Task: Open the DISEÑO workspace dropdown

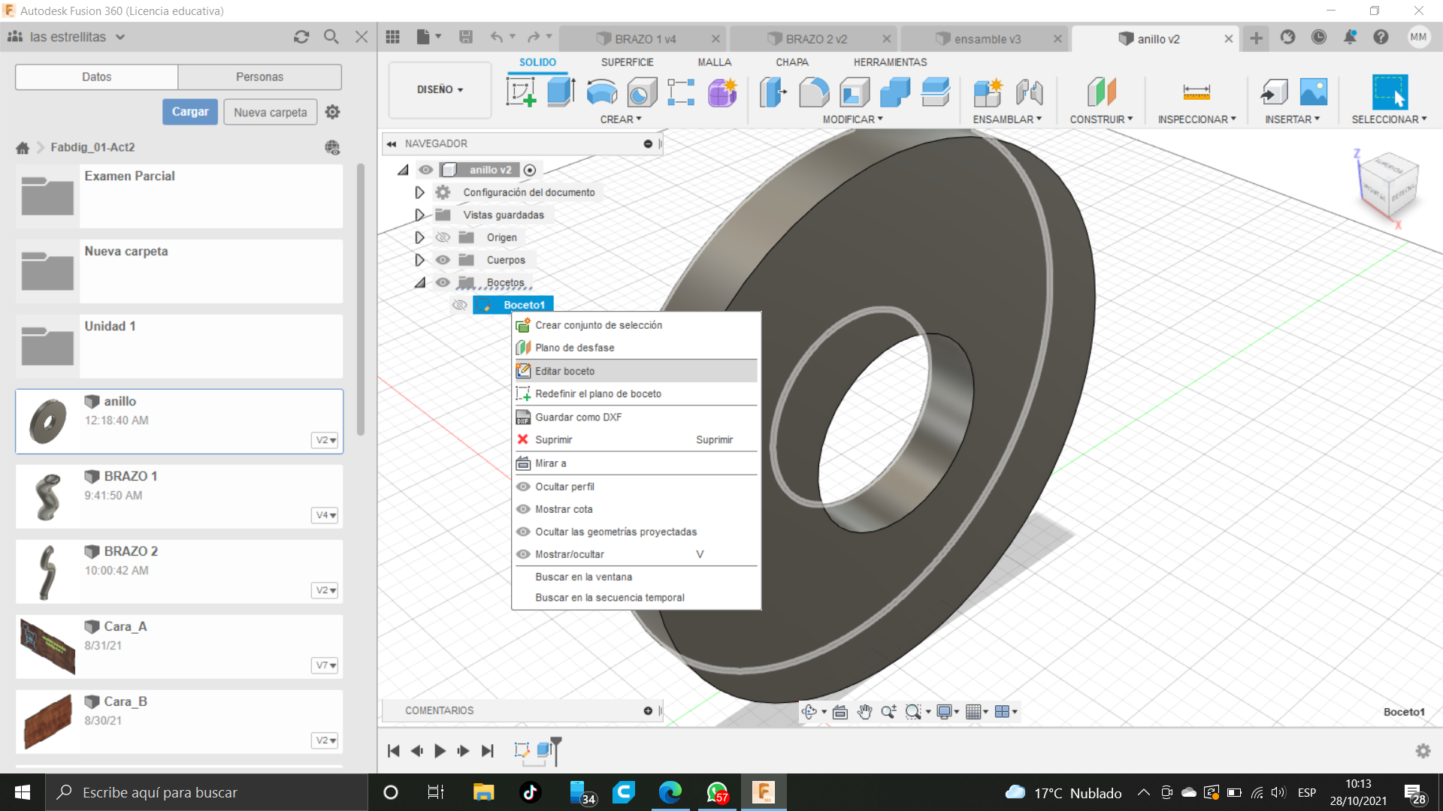Action: pos(440,89)
